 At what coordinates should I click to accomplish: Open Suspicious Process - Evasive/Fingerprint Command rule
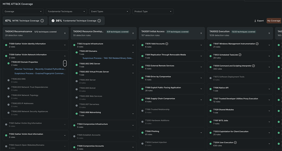(40, 73)
